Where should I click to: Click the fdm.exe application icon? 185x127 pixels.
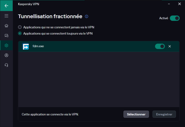click(26, 46)
